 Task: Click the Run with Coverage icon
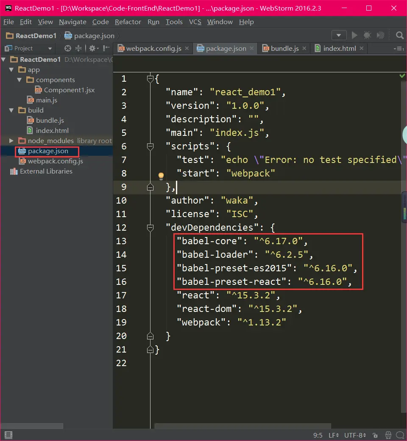[x=381, y=36]
